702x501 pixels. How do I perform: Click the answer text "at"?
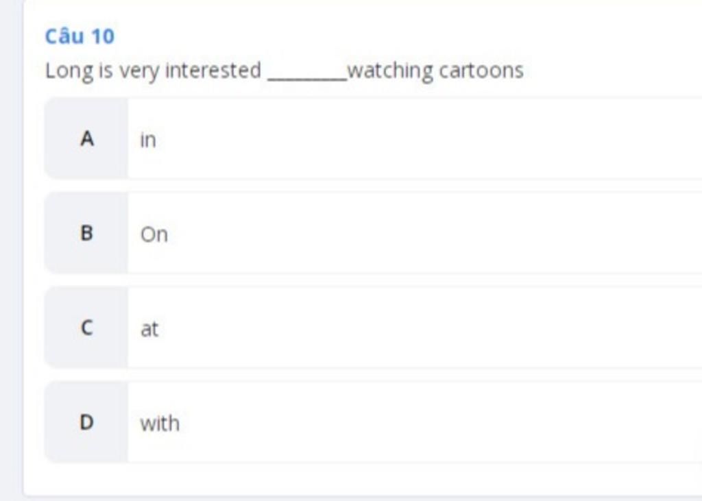click(x=149, y=330)
